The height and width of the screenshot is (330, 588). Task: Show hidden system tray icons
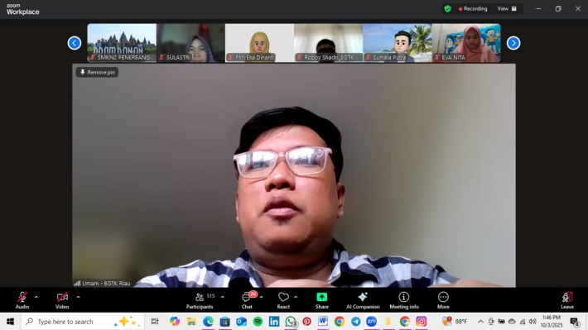click(x=480, y=322)
